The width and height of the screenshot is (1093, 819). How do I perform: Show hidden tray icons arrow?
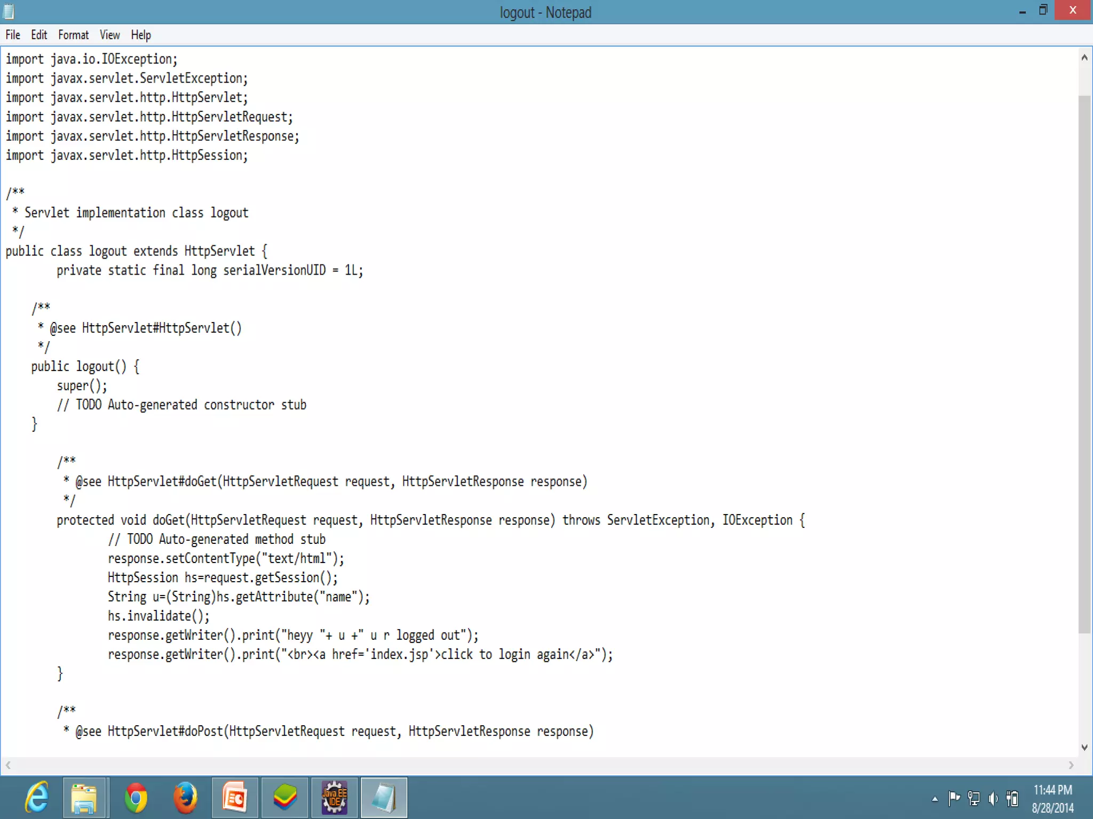(x=934, y=799)
